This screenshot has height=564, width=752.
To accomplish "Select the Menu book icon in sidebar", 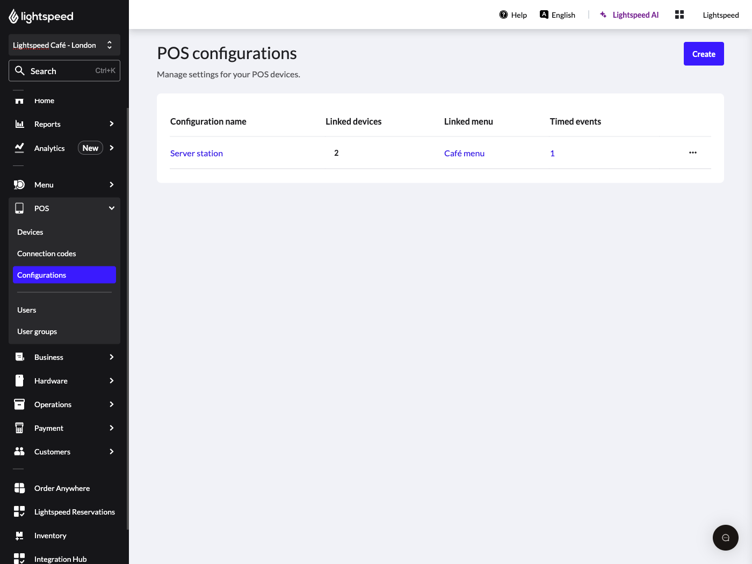I will click(x=19, y=184).
